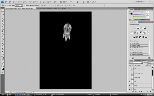
Task: Add a Threshold adjustment
Action: pos(140,37)
